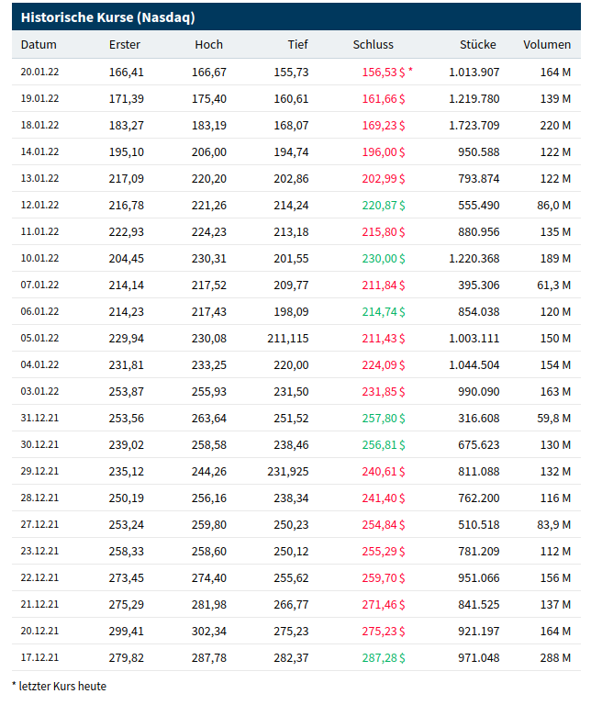Select the 12.01.22 date row
The image size is (591, 705).
click(39, 205)
